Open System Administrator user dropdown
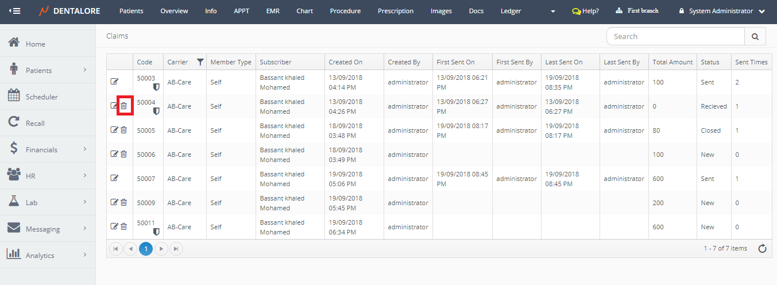777x285 pixels. pos(722,11)
